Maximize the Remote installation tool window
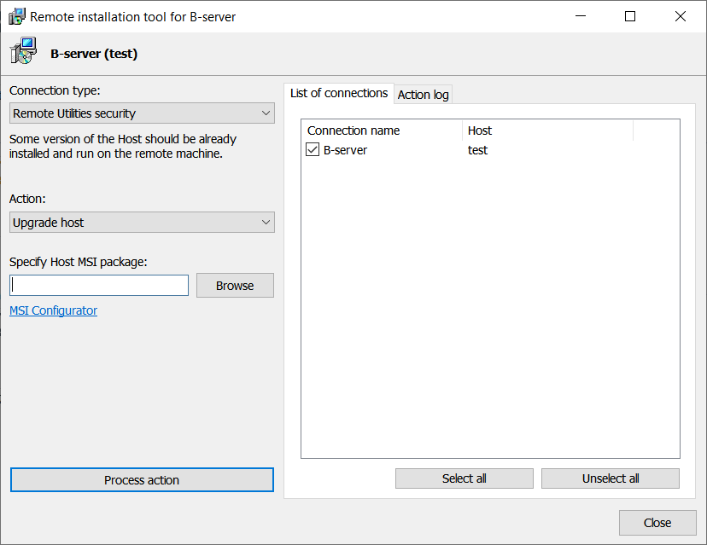 630,16
